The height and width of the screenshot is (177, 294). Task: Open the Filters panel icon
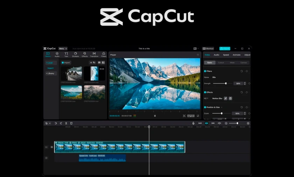[104, 54]
